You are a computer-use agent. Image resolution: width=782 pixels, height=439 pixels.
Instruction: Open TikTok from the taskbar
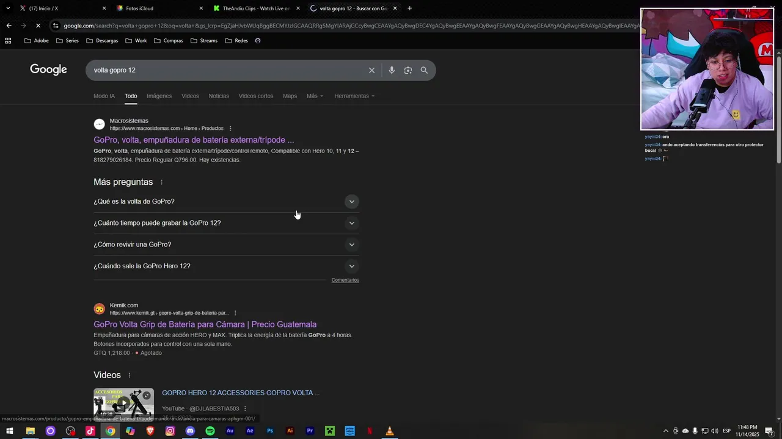[90, 431]
